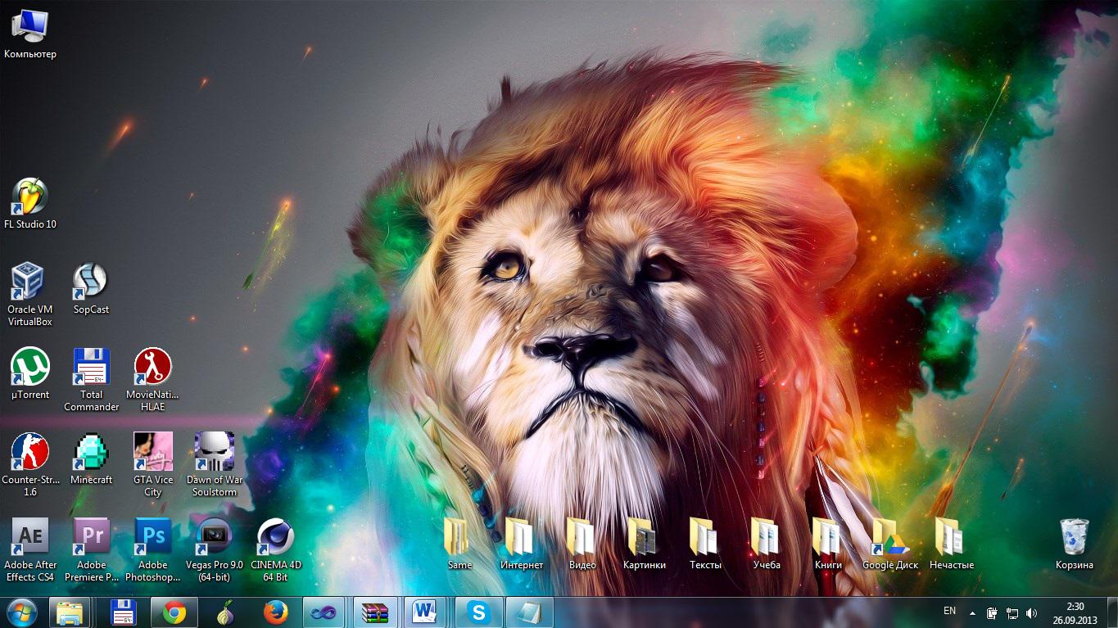Switch to the WinRAR taskbar window
The height and width of the screenshot is (628, 1118).
click(375, 612)
